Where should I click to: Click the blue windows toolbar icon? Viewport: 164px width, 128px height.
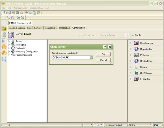(x=34, y=13)
